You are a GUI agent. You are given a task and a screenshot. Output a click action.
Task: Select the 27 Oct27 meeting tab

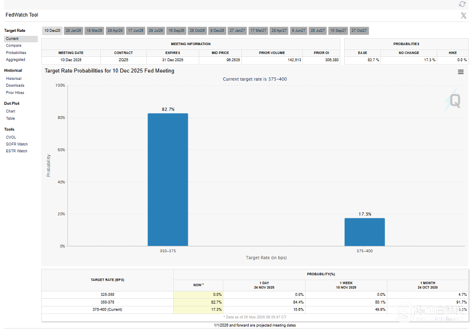tap(359, 30)
